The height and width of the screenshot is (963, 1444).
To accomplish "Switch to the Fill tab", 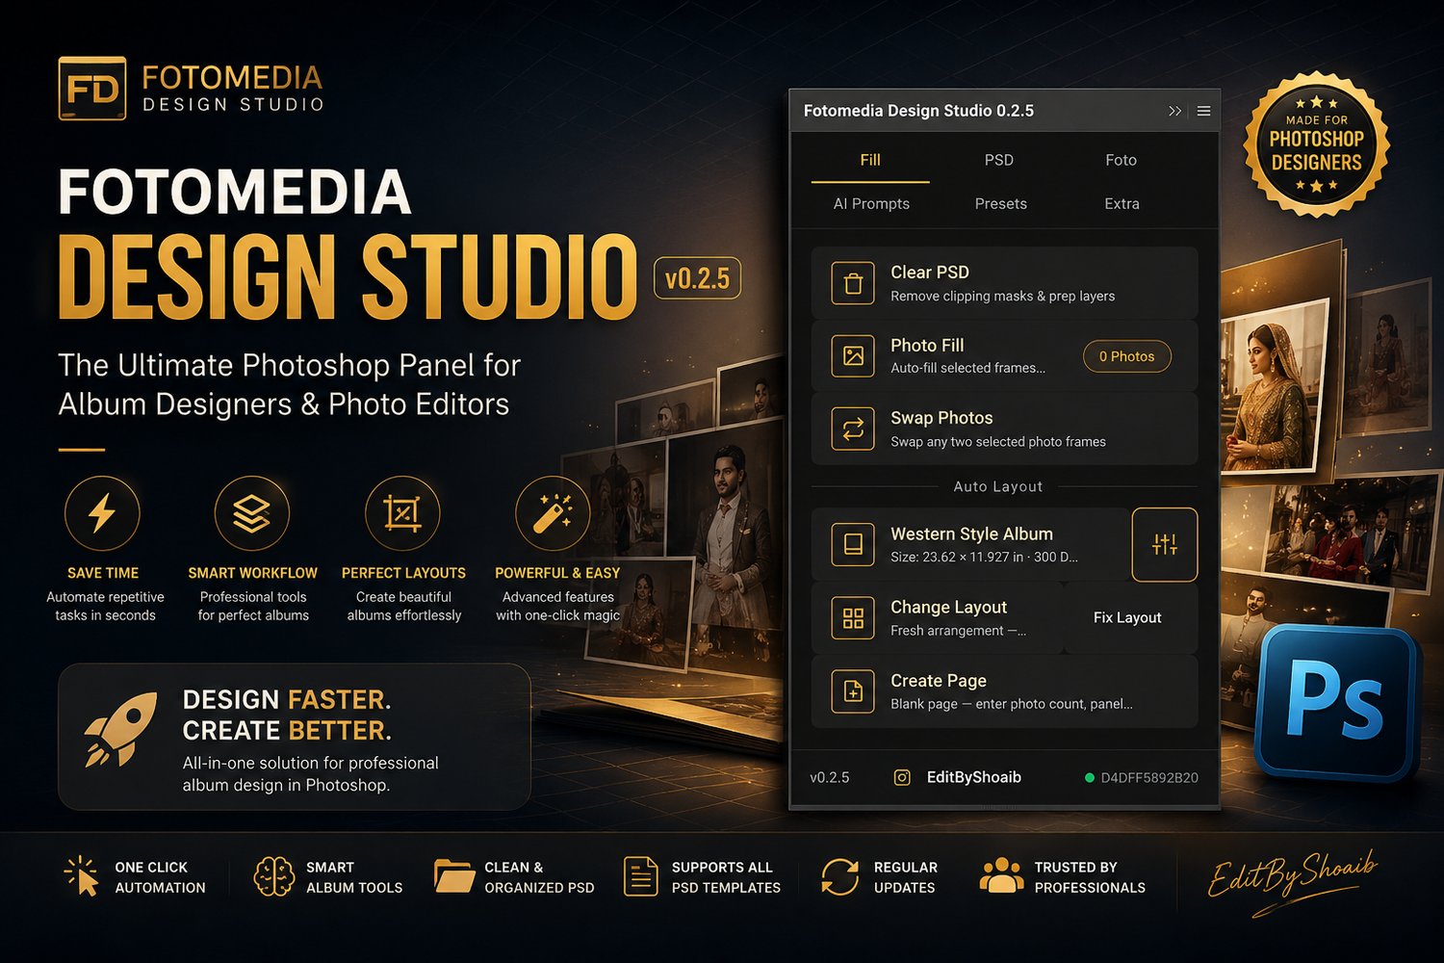I will coord(870,160).
